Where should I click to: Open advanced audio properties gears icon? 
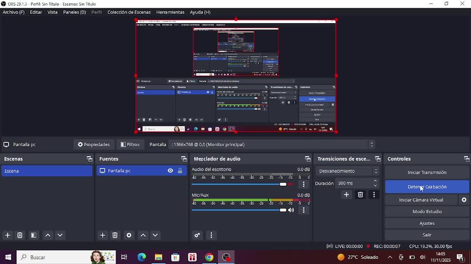tap(198, 235)
